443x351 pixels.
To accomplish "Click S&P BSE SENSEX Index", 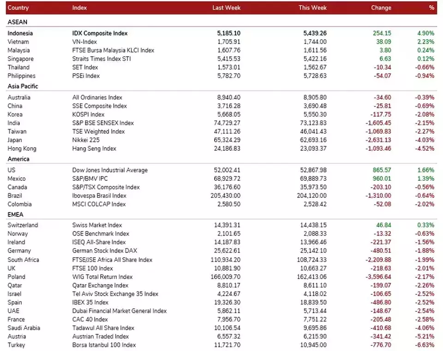I will click(103, 123).
